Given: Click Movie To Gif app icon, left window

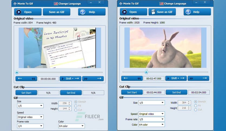Looking at the screenshot, I should click(15, 4).
